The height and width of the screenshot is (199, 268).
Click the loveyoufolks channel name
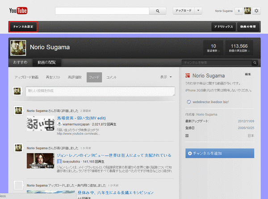[71, 162]
